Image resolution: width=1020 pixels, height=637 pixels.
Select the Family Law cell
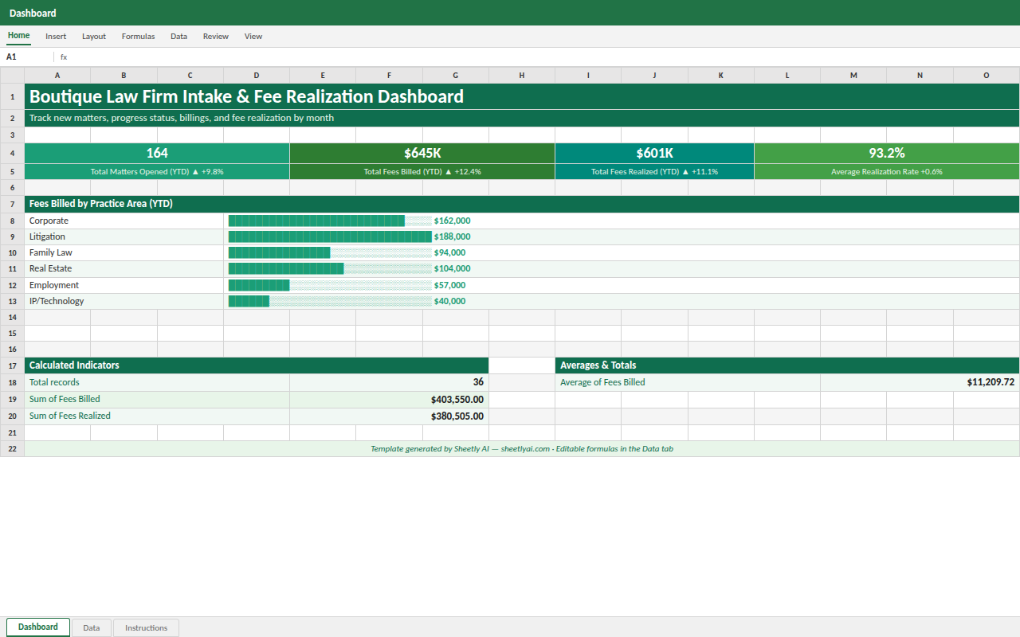(124, 252)
